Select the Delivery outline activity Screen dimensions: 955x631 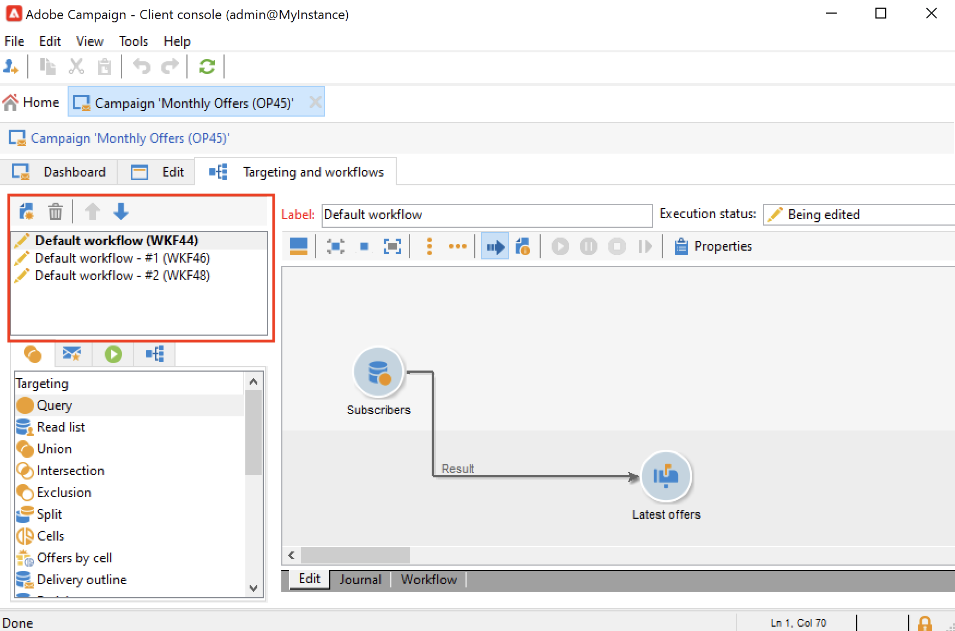point(130,580)
